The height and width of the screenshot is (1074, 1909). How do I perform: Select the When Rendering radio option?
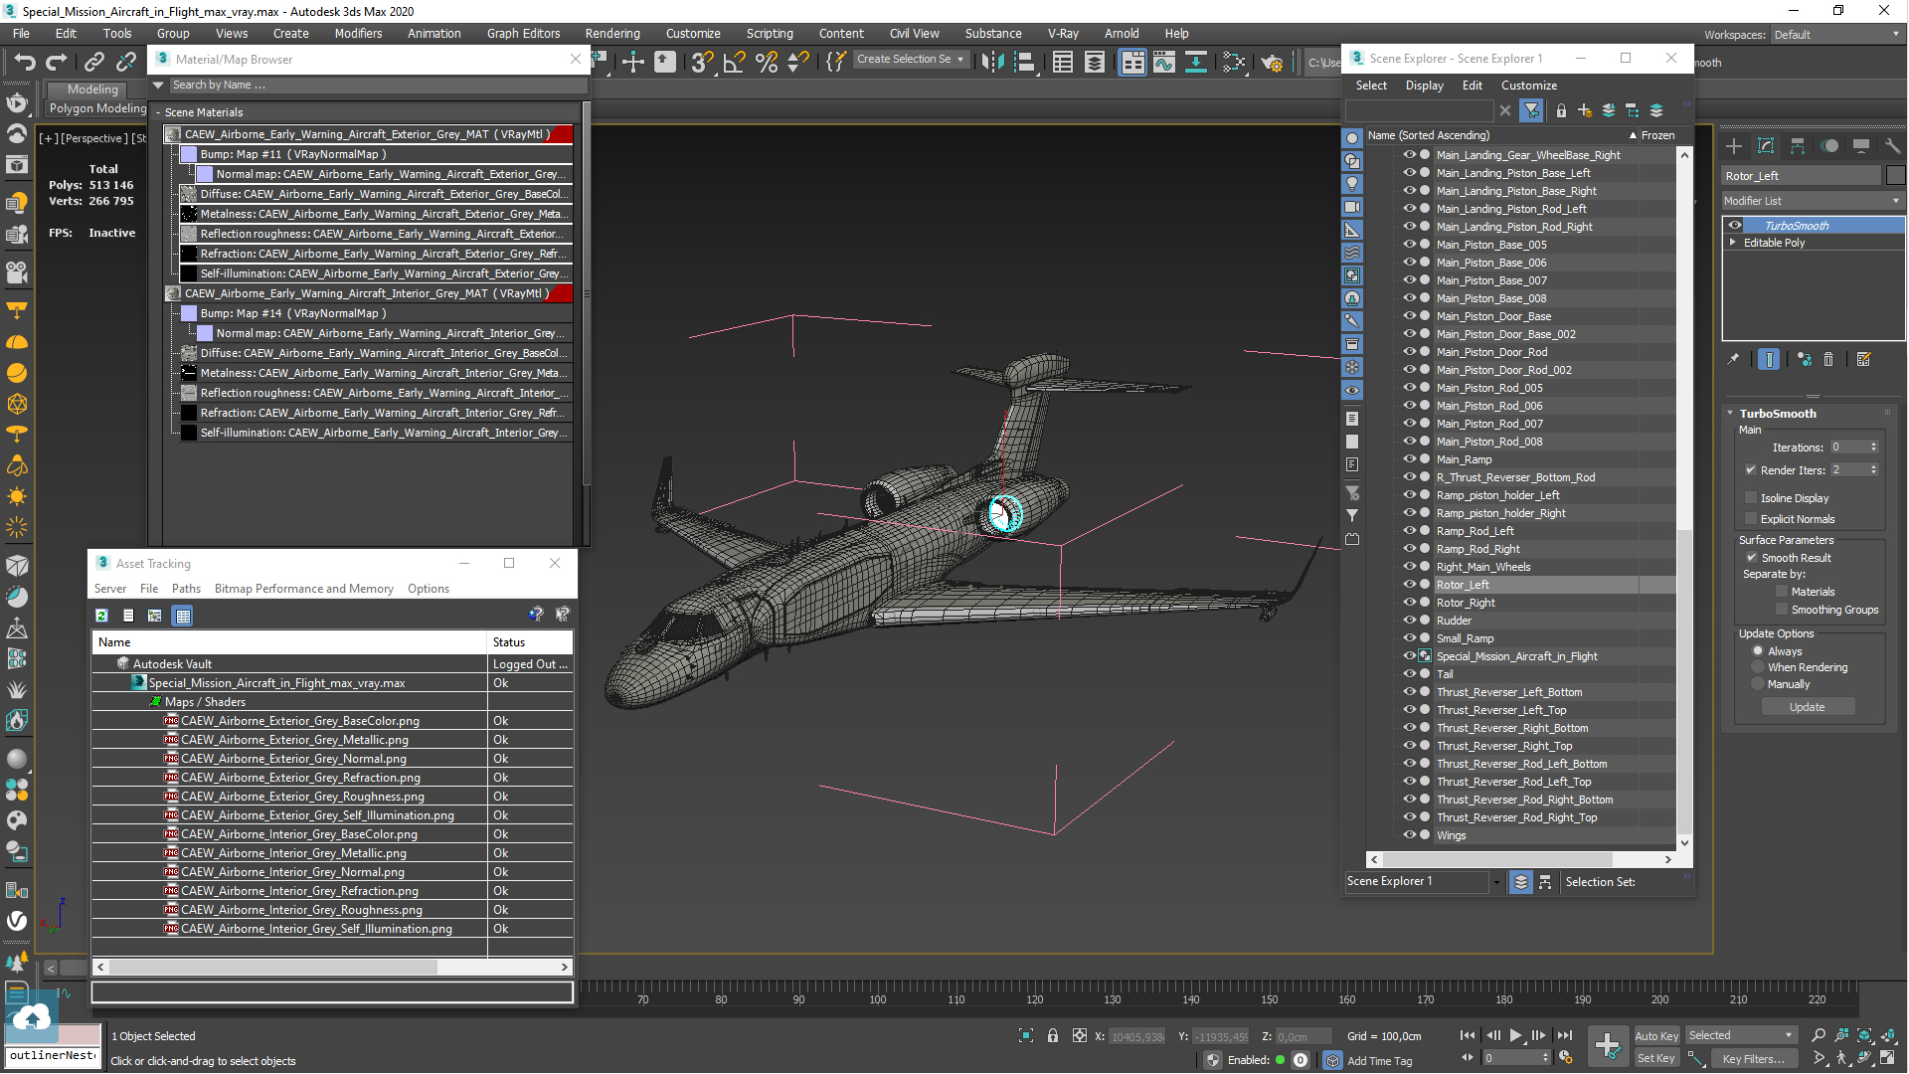coord(1758,667)
